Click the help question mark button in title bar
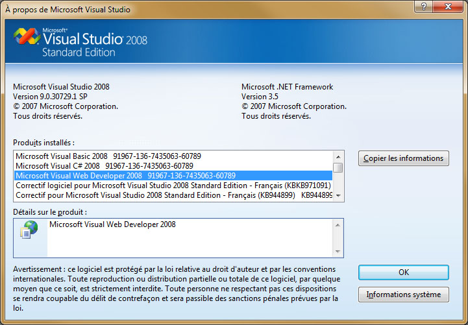 coord(423,6)
